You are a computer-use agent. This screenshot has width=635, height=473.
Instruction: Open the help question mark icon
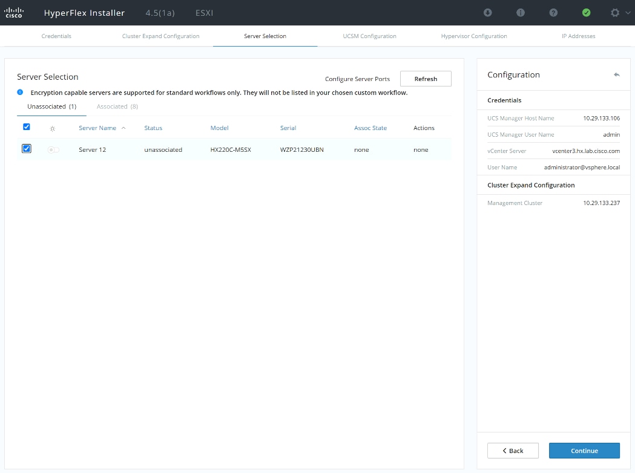(553, 13)
